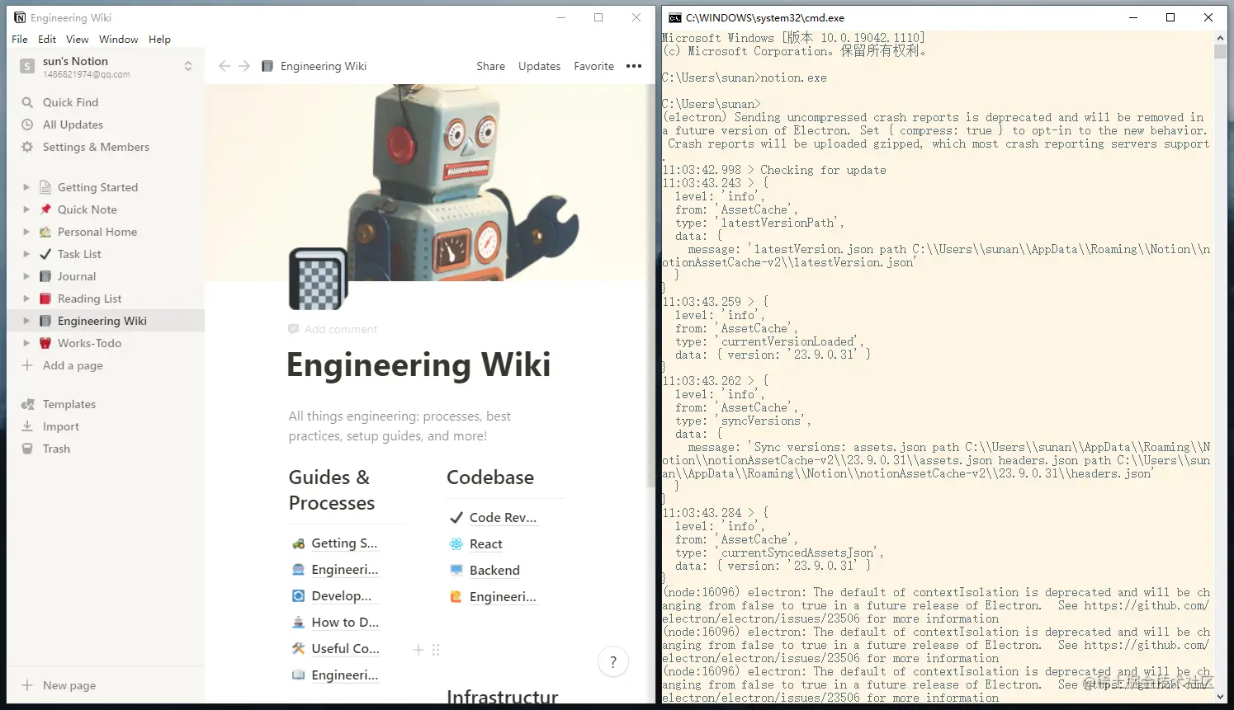
Task: Click the Codebase heading
Action: [x=490, y=477]
